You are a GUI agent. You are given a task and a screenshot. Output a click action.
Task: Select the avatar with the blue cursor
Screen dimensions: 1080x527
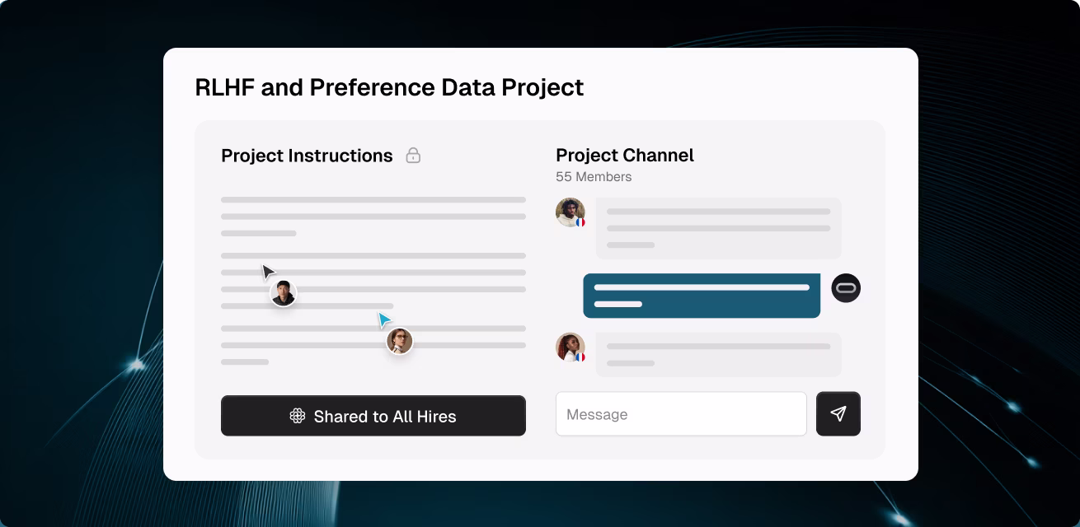coord(399,341)
